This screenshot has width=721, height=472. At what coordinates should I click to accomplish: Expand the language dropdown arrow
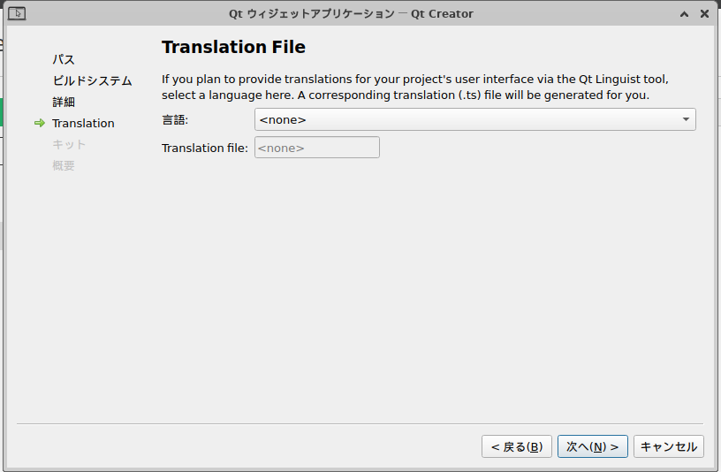tap(686, 119)
